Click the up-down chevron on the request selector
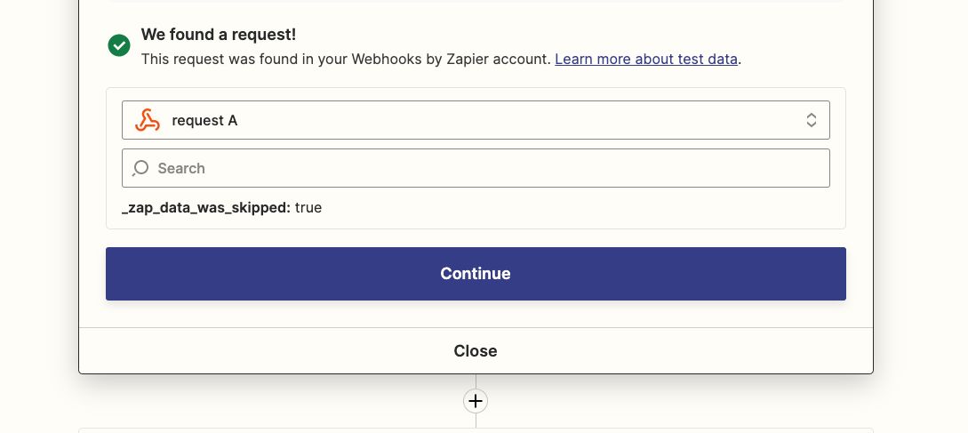 [812, 120]
